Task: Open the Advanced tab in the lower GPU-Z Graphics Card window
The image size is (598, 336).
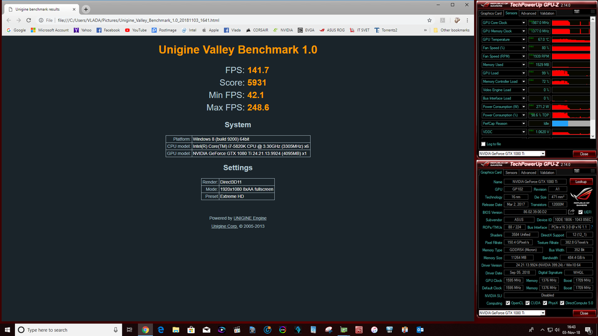Action: [528, 172]
